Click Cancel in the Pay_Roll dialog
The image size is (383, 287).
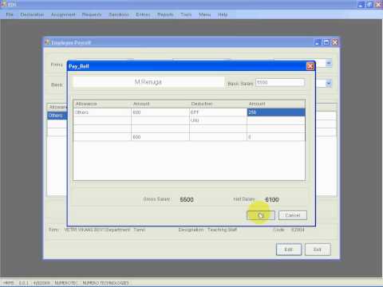click(293, 215)
